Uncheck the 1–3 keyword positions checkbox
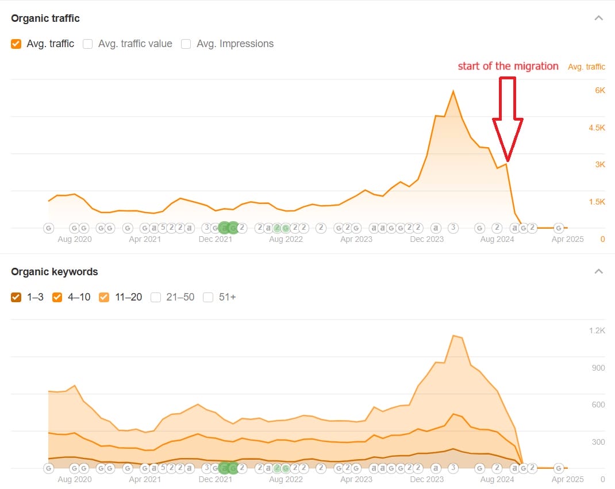 pyautogui.click(x=16, y=297)
